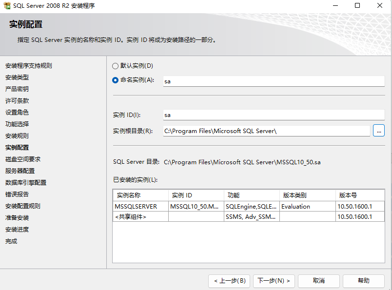Minimize the setup window

pos(335,5)
